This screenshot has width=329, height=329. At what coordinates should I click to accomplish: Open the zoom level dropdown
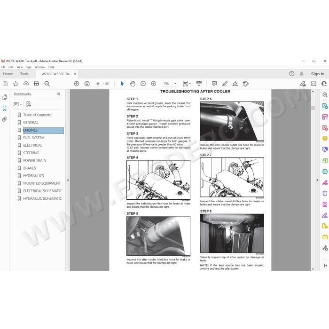tap(175, 84)
